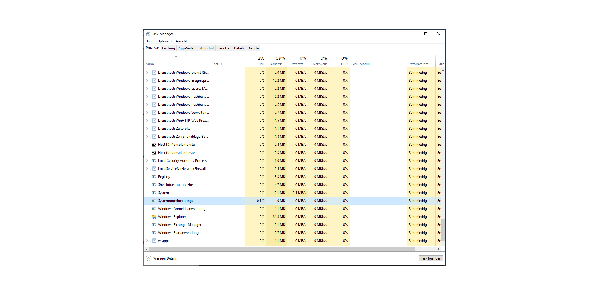Click the "31,8 MB" memory value

(x=279, y=217)
